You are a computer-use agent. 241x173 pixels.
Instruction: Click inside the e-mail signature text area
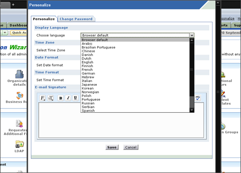click(121, 120)
